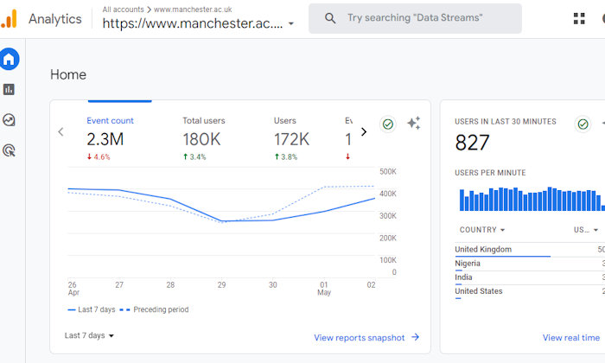605x363 pixels.
Task: Show next metrics with right chevron
Action: (364, 132)
